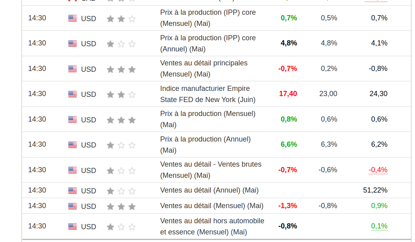Screen dimensions: 415x242
Task: Click the 51,22% previous value
Action: click(x=375, y=190)
